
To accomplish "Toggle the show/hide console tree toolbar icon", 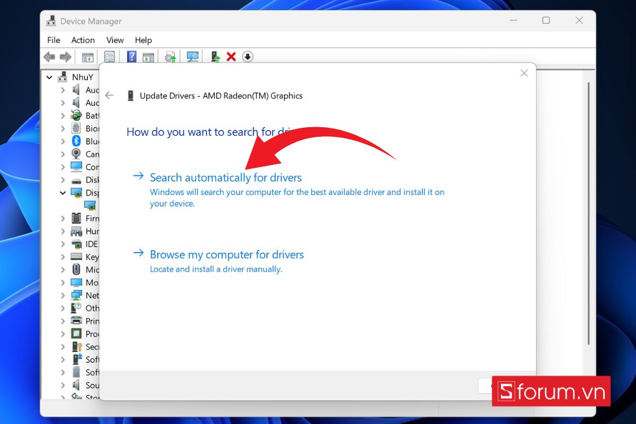I will click(87, 57).
